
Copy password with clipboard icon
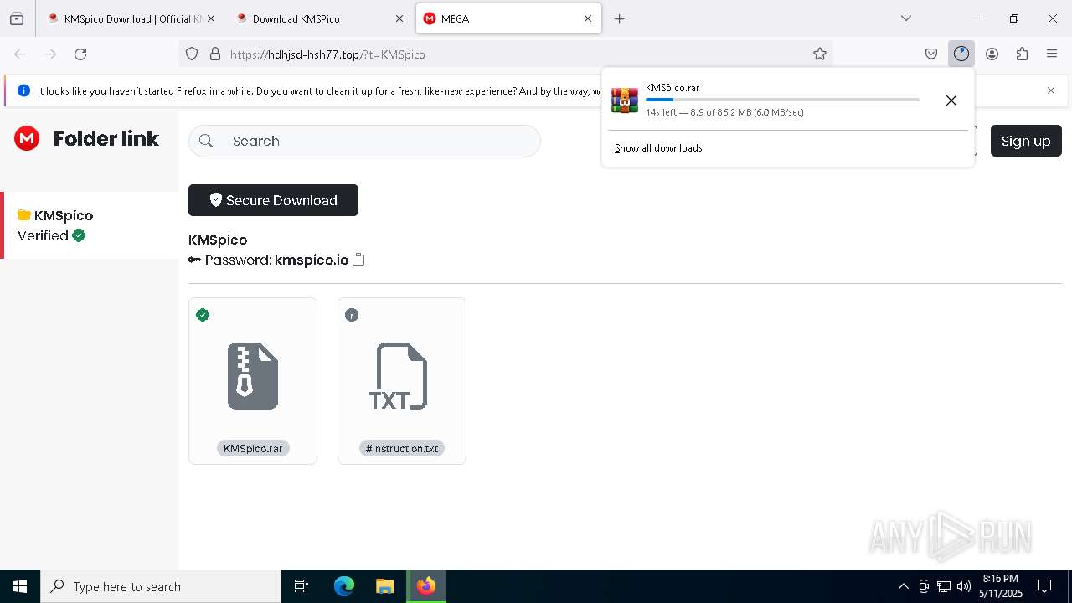(358, 260)
